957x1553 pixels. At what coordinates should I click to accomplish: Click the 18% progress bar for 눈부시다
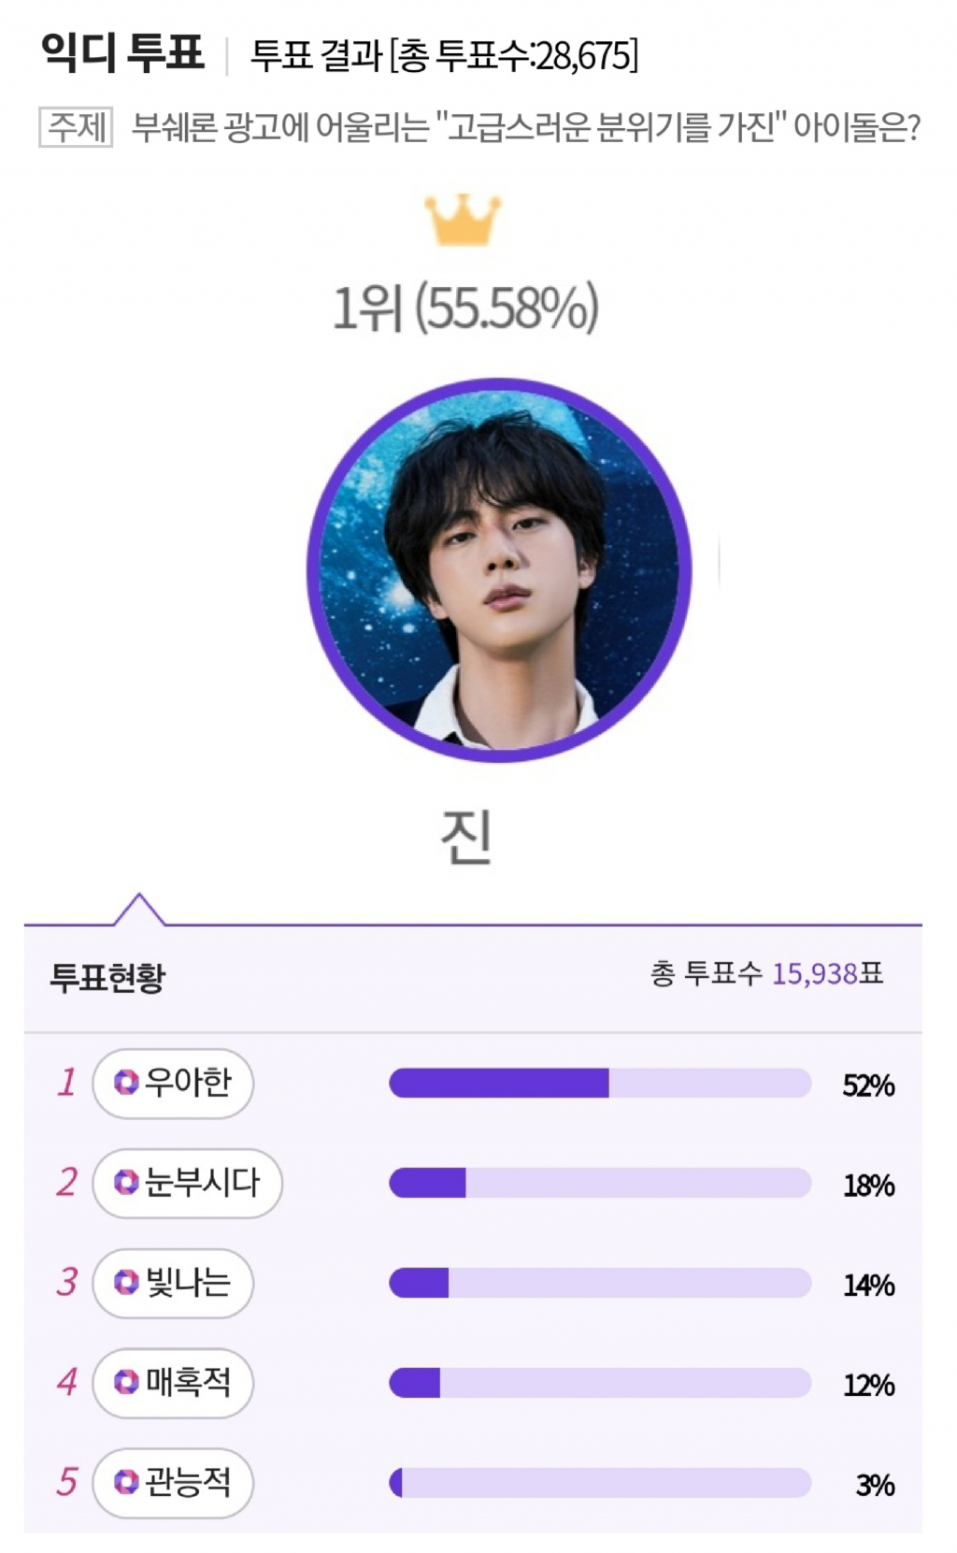pyautogui.click(x=600, y=1183)
